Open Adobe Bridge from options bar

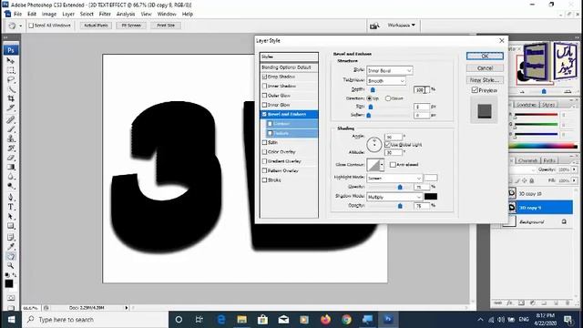point(374,26)
